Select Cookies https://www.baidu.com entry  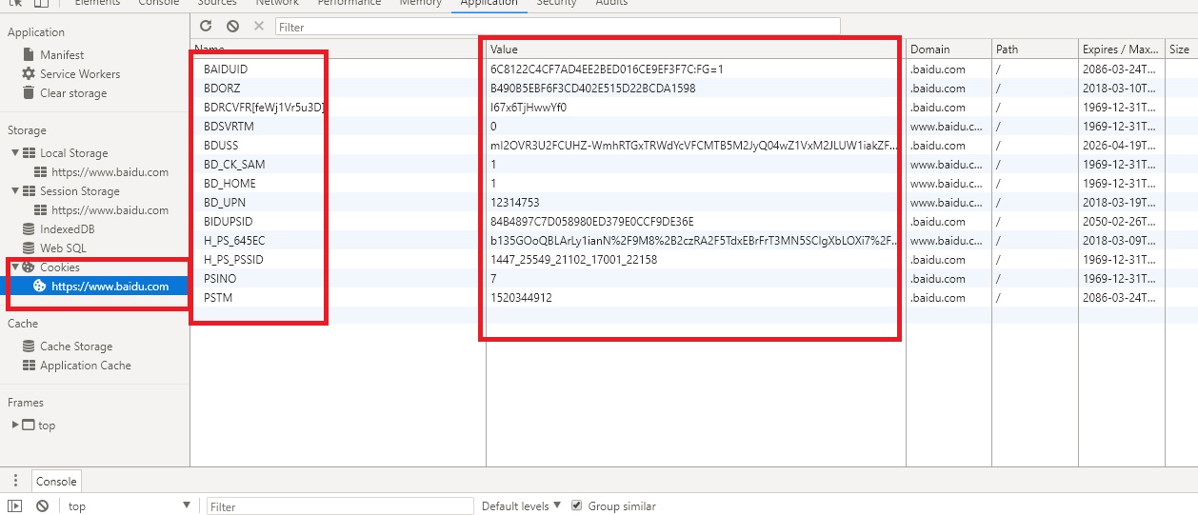click(x=110, y=286)
